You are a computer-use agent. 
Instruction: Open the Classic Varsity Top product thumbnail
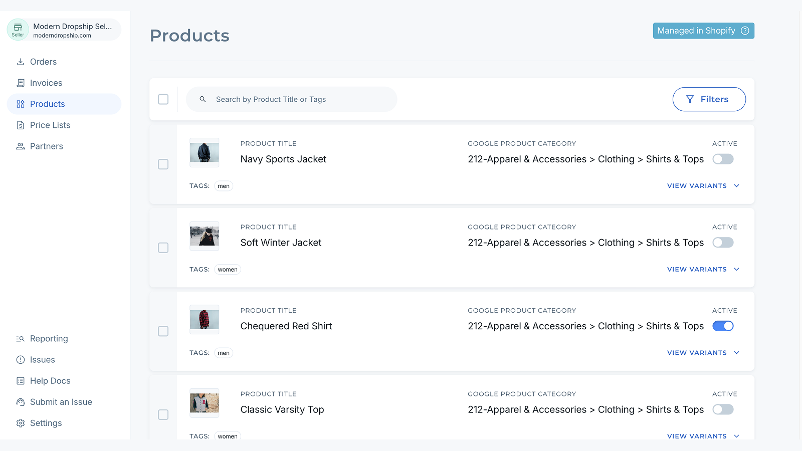[205, 403]
